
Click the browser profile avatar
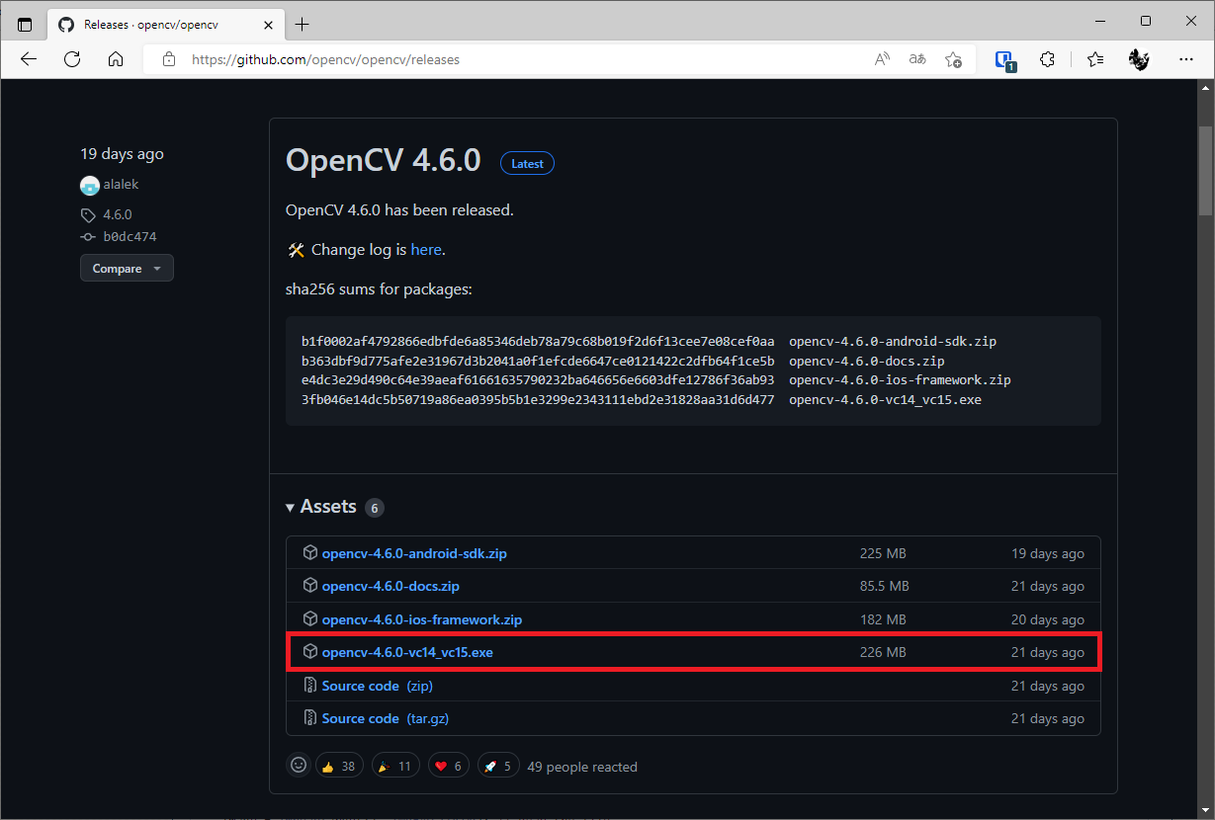coord(1140,59)
